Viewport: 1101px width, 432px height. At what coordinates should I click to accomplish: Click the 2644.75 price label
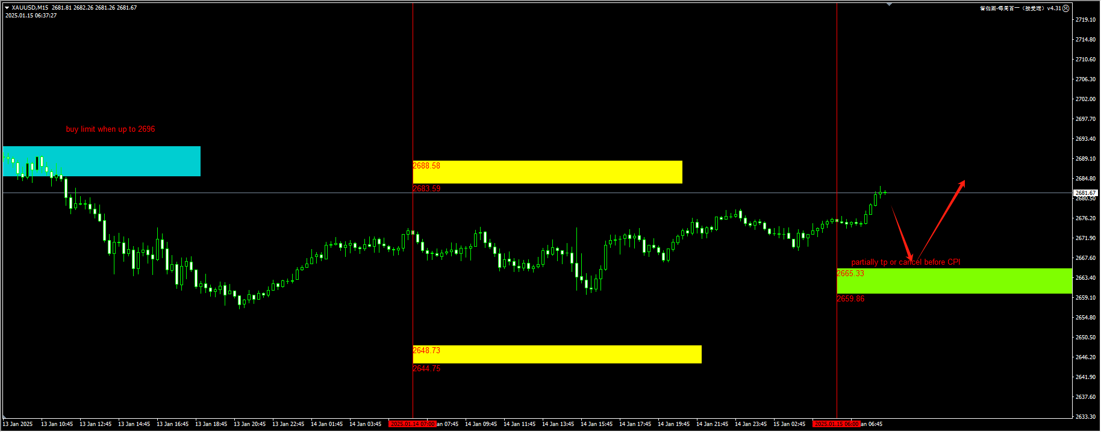pos(426,369)
